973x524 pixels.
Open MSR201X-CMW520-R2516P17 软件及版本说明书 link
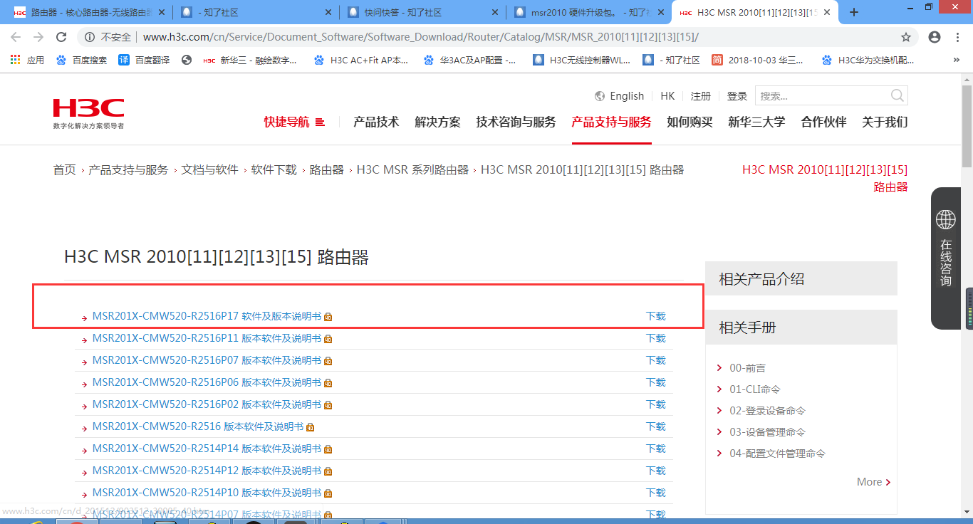pyautogui.click(x=207, y=316)
